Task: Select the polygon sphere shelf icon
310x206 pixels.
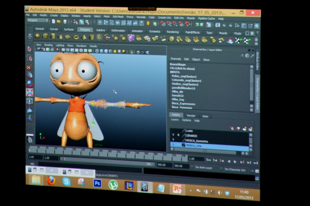Action: point(38,36)
